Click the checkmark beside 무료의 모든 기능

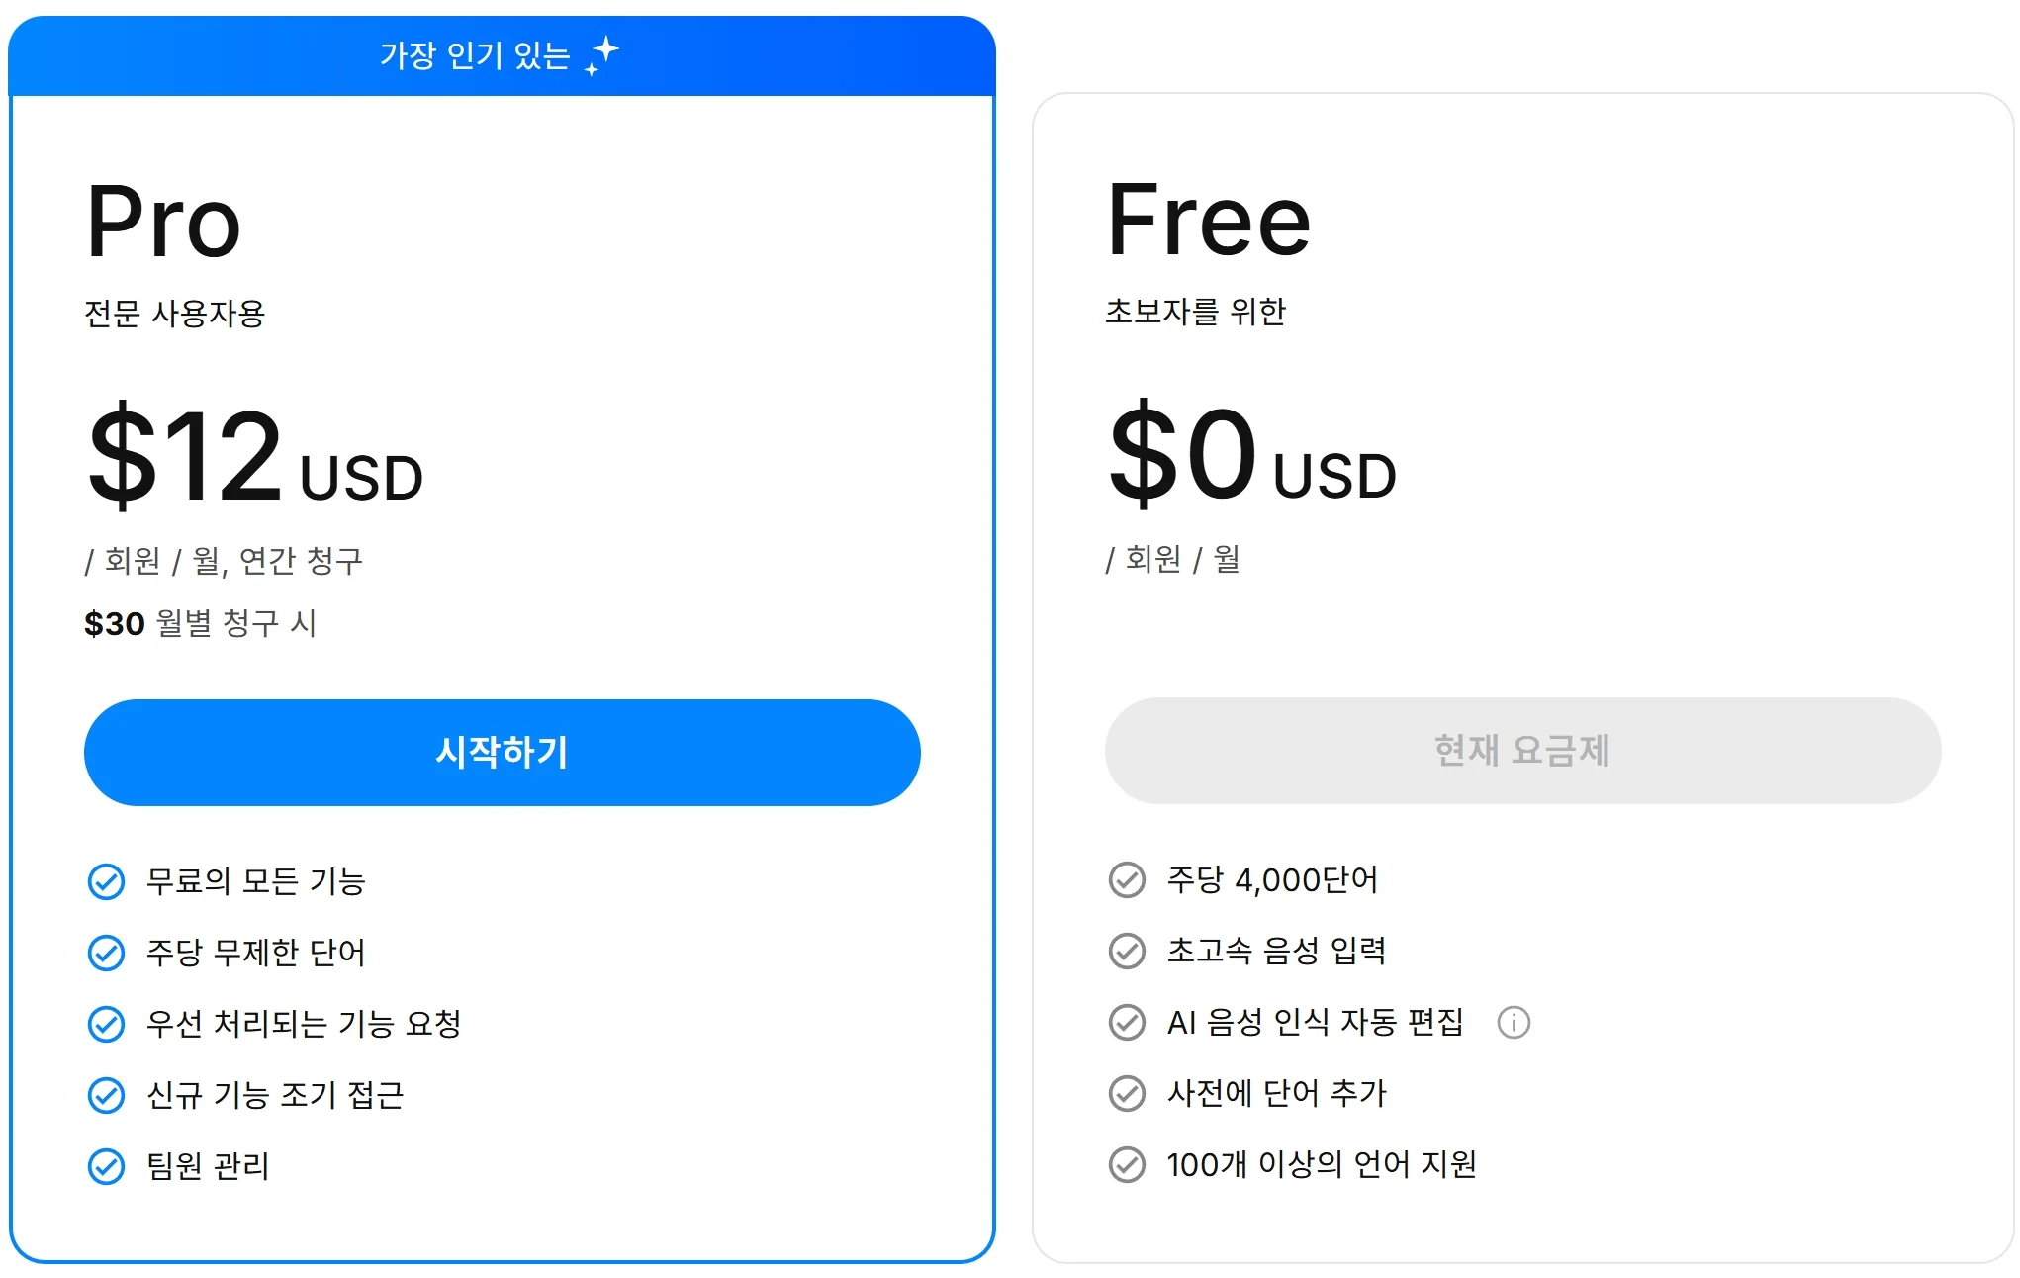coord(106,881)
